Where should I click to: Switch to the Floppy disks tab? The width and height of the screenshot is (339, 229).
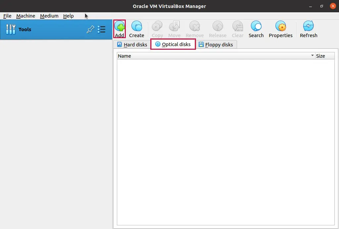click(216, 44)
